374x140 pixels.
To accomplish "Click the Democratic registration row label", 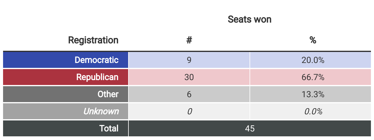I will [x=97, y=60].
